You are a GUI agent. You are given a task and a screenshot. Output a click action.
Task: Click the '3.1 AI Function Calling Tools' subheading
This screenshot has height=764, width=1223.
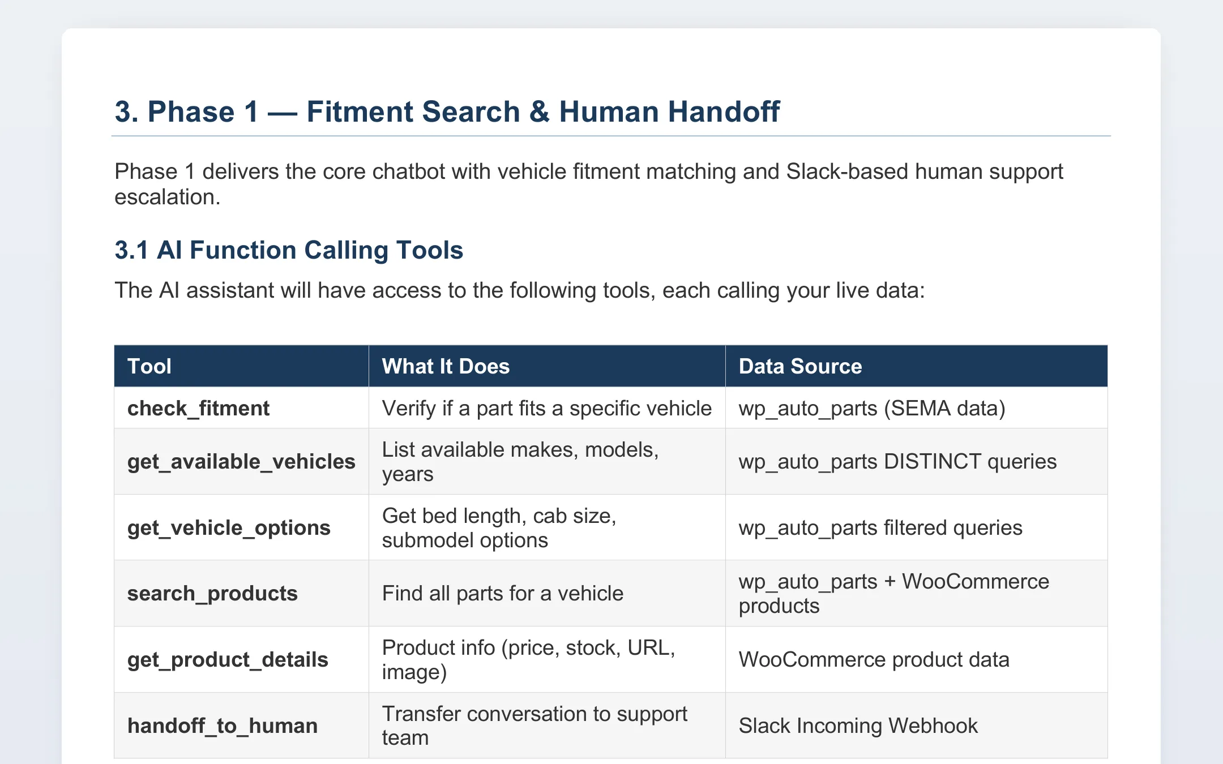[x=289, y=250]
